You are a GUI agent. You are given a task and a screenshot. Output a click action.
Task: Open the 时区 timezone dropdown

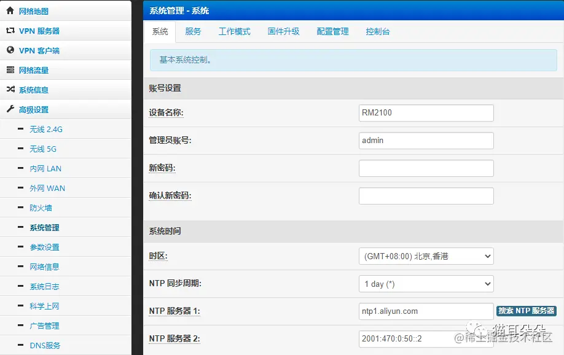point(426,256)
